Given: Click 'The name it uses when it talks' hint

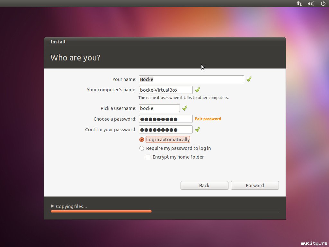Looking at the screenshot, I should (x=183, y=98).
